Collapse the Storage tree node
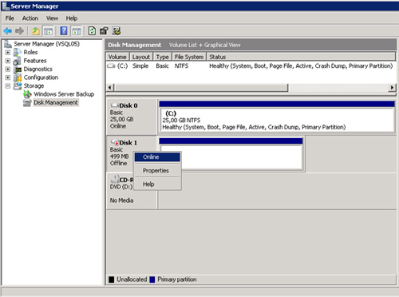 coord(8,85)
